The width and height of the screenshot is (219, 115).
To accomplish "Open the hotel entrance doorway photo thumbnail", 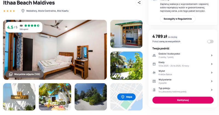I will (126, 34).
